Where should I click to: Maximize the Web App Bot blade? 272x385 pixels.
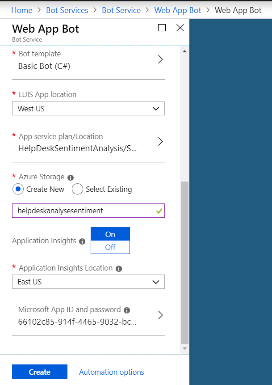[162, 28]
